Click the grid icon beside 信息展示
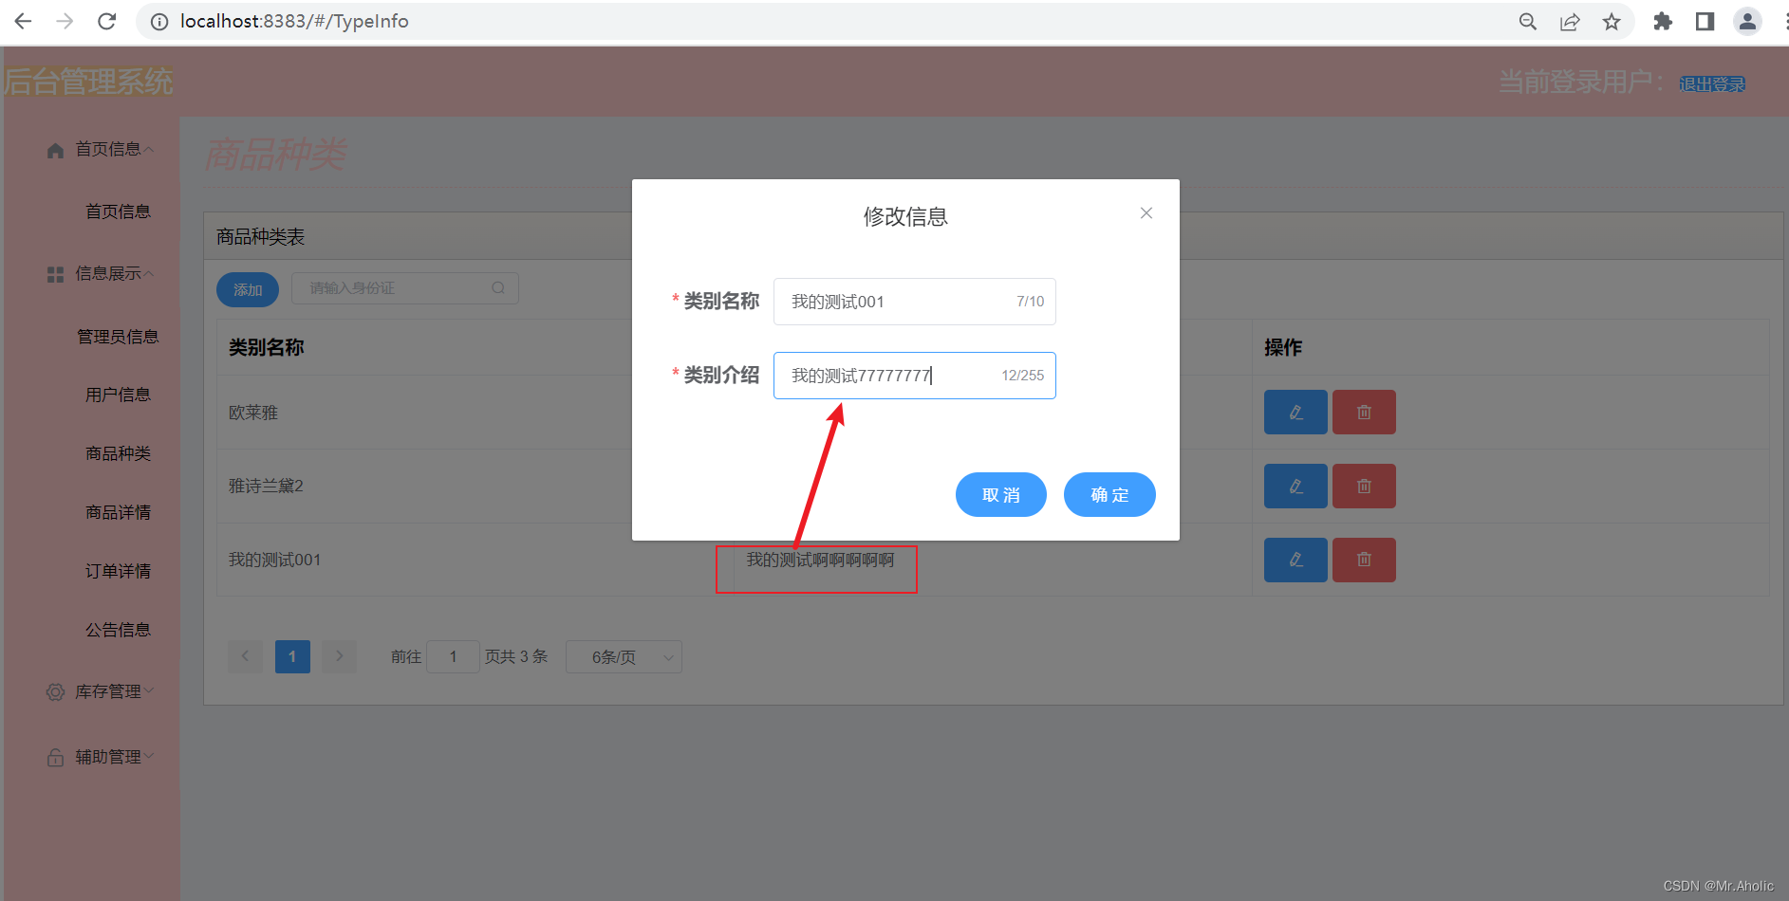This screenshot has width=1789, height=901. coord(54,273)
